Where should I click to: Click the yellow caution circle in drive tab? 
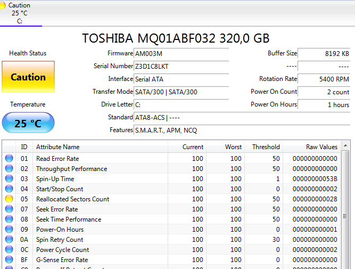2,5
